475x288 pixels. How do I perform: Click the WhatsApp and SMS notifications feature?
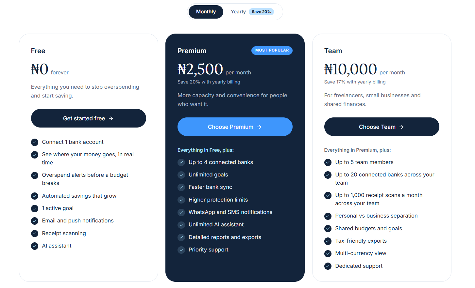[230, 212]
